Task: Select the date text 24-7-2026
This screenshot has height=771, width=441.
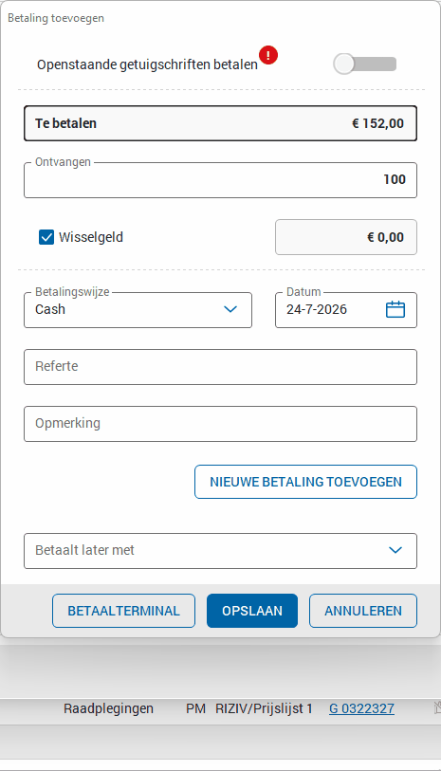Action: pyautogui.click(x=317, y=309)
